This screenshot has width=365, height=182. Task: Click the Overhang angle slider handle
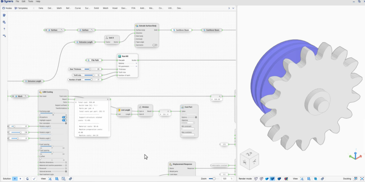pos(53,113)
